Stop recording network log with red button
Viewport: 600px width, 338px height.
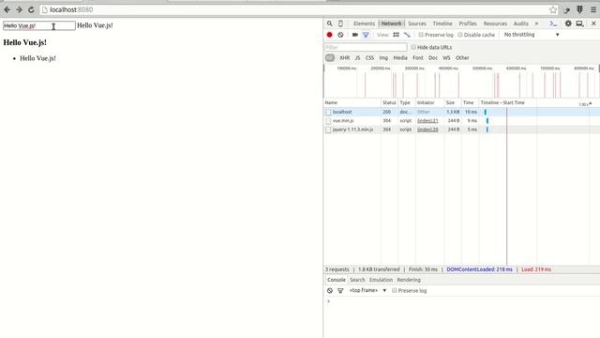tap(329, 35)
